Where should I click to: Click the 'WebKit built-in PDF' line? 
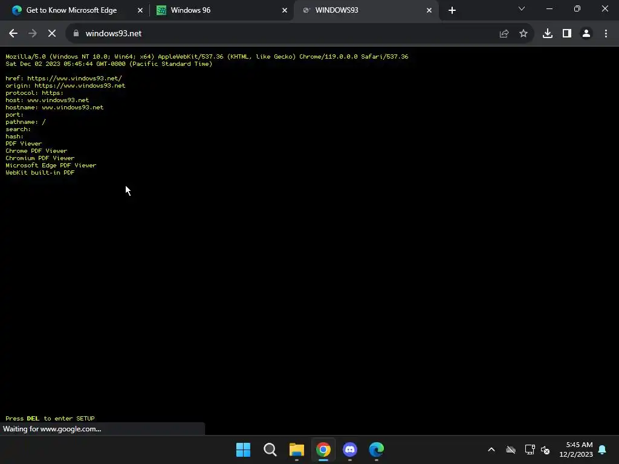pyautogui.click(x=40, y=172)
